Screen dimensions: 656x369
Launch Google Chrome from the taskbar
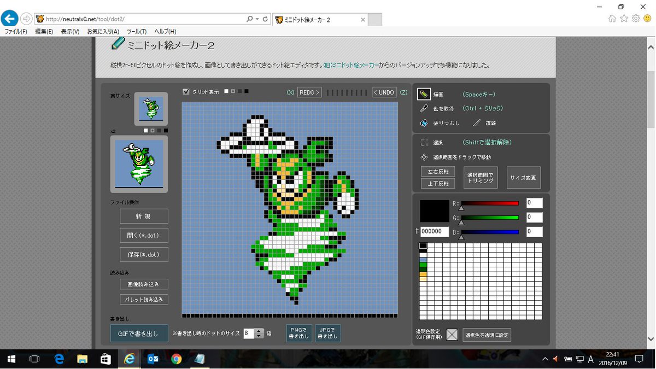pyautogui.click(x=176, y=359)
